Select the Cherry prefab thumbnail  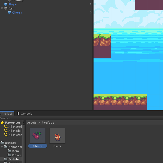click(x=38, y=136)
